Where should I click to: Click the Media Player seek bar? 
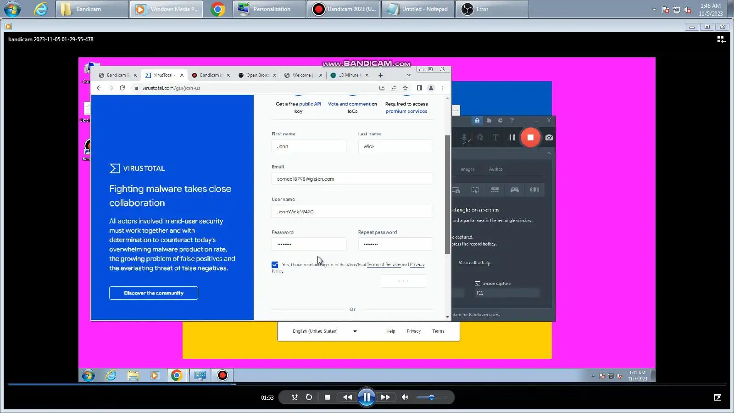pyautogui.click(x=367, y=384)
